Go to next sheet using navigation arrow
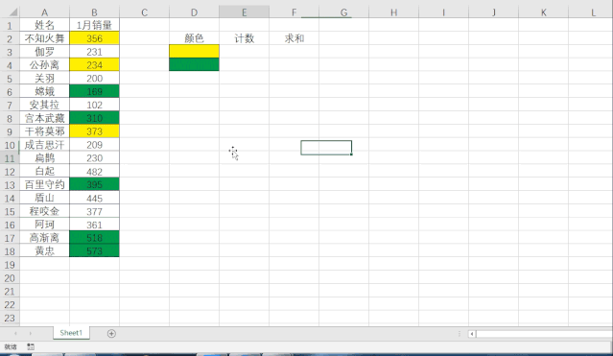This screenshot has height=356, width=613. click(x=30, y=334)
